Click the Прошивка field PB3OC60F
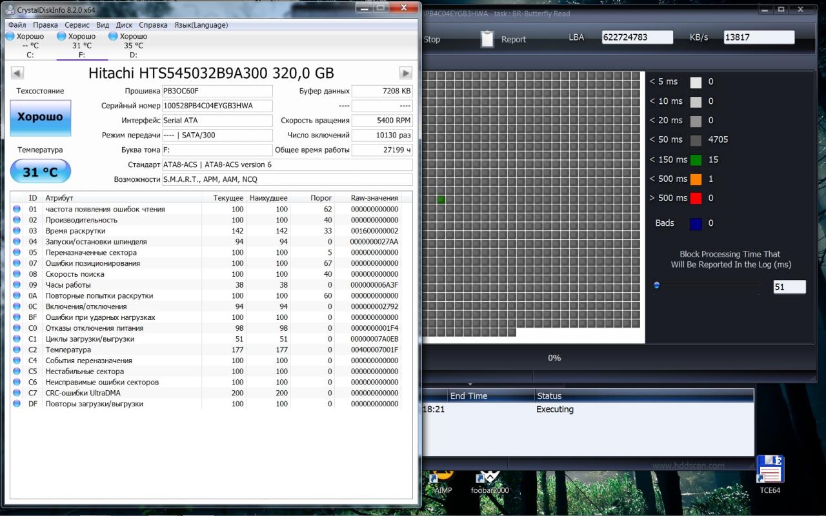This screenshot has width=826, height=516. 217,91
